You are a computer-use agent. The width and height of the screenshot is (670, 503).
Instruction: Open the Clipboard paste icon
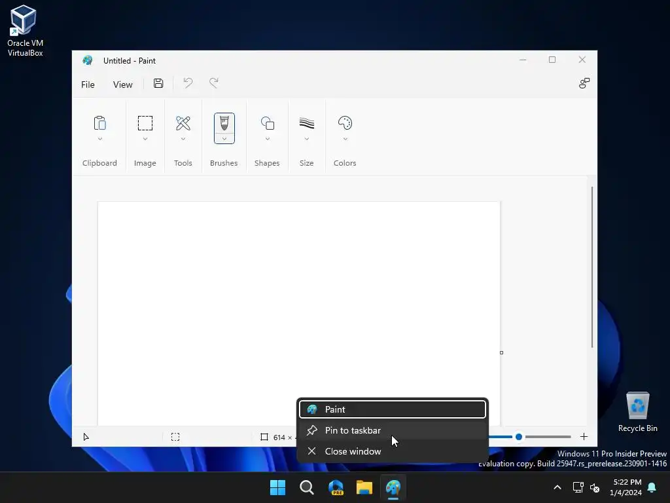(99, 123)
